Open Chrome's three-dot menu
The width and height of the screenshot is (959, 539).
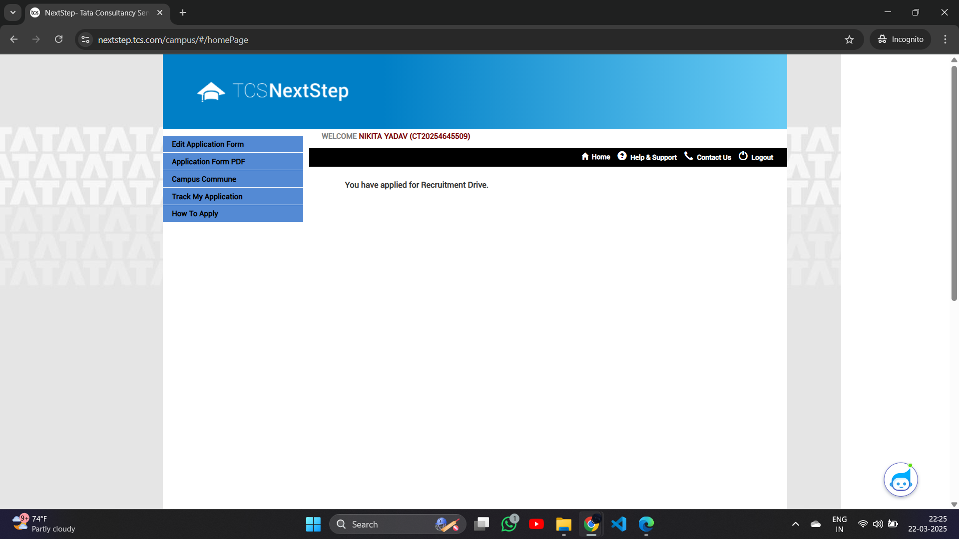click(x=945, y=39)
